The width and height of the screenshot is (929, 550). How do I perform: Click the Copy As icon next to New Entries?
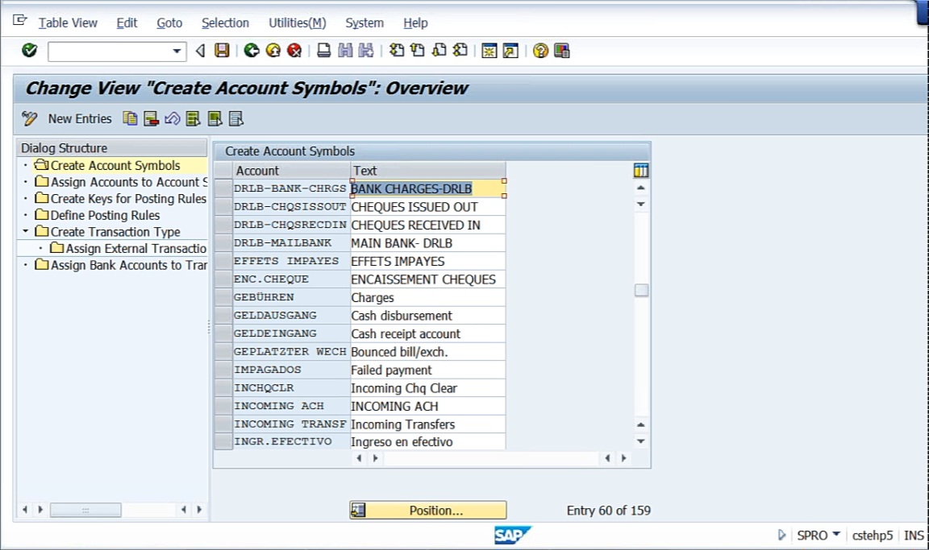[x=130, y=119]
